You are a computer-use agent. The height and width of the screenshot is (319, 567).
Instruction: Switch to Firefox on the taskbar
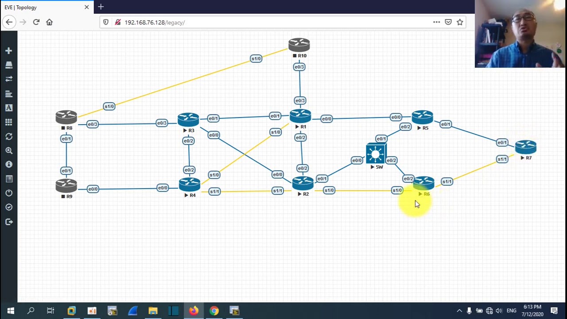coord(194,311)
